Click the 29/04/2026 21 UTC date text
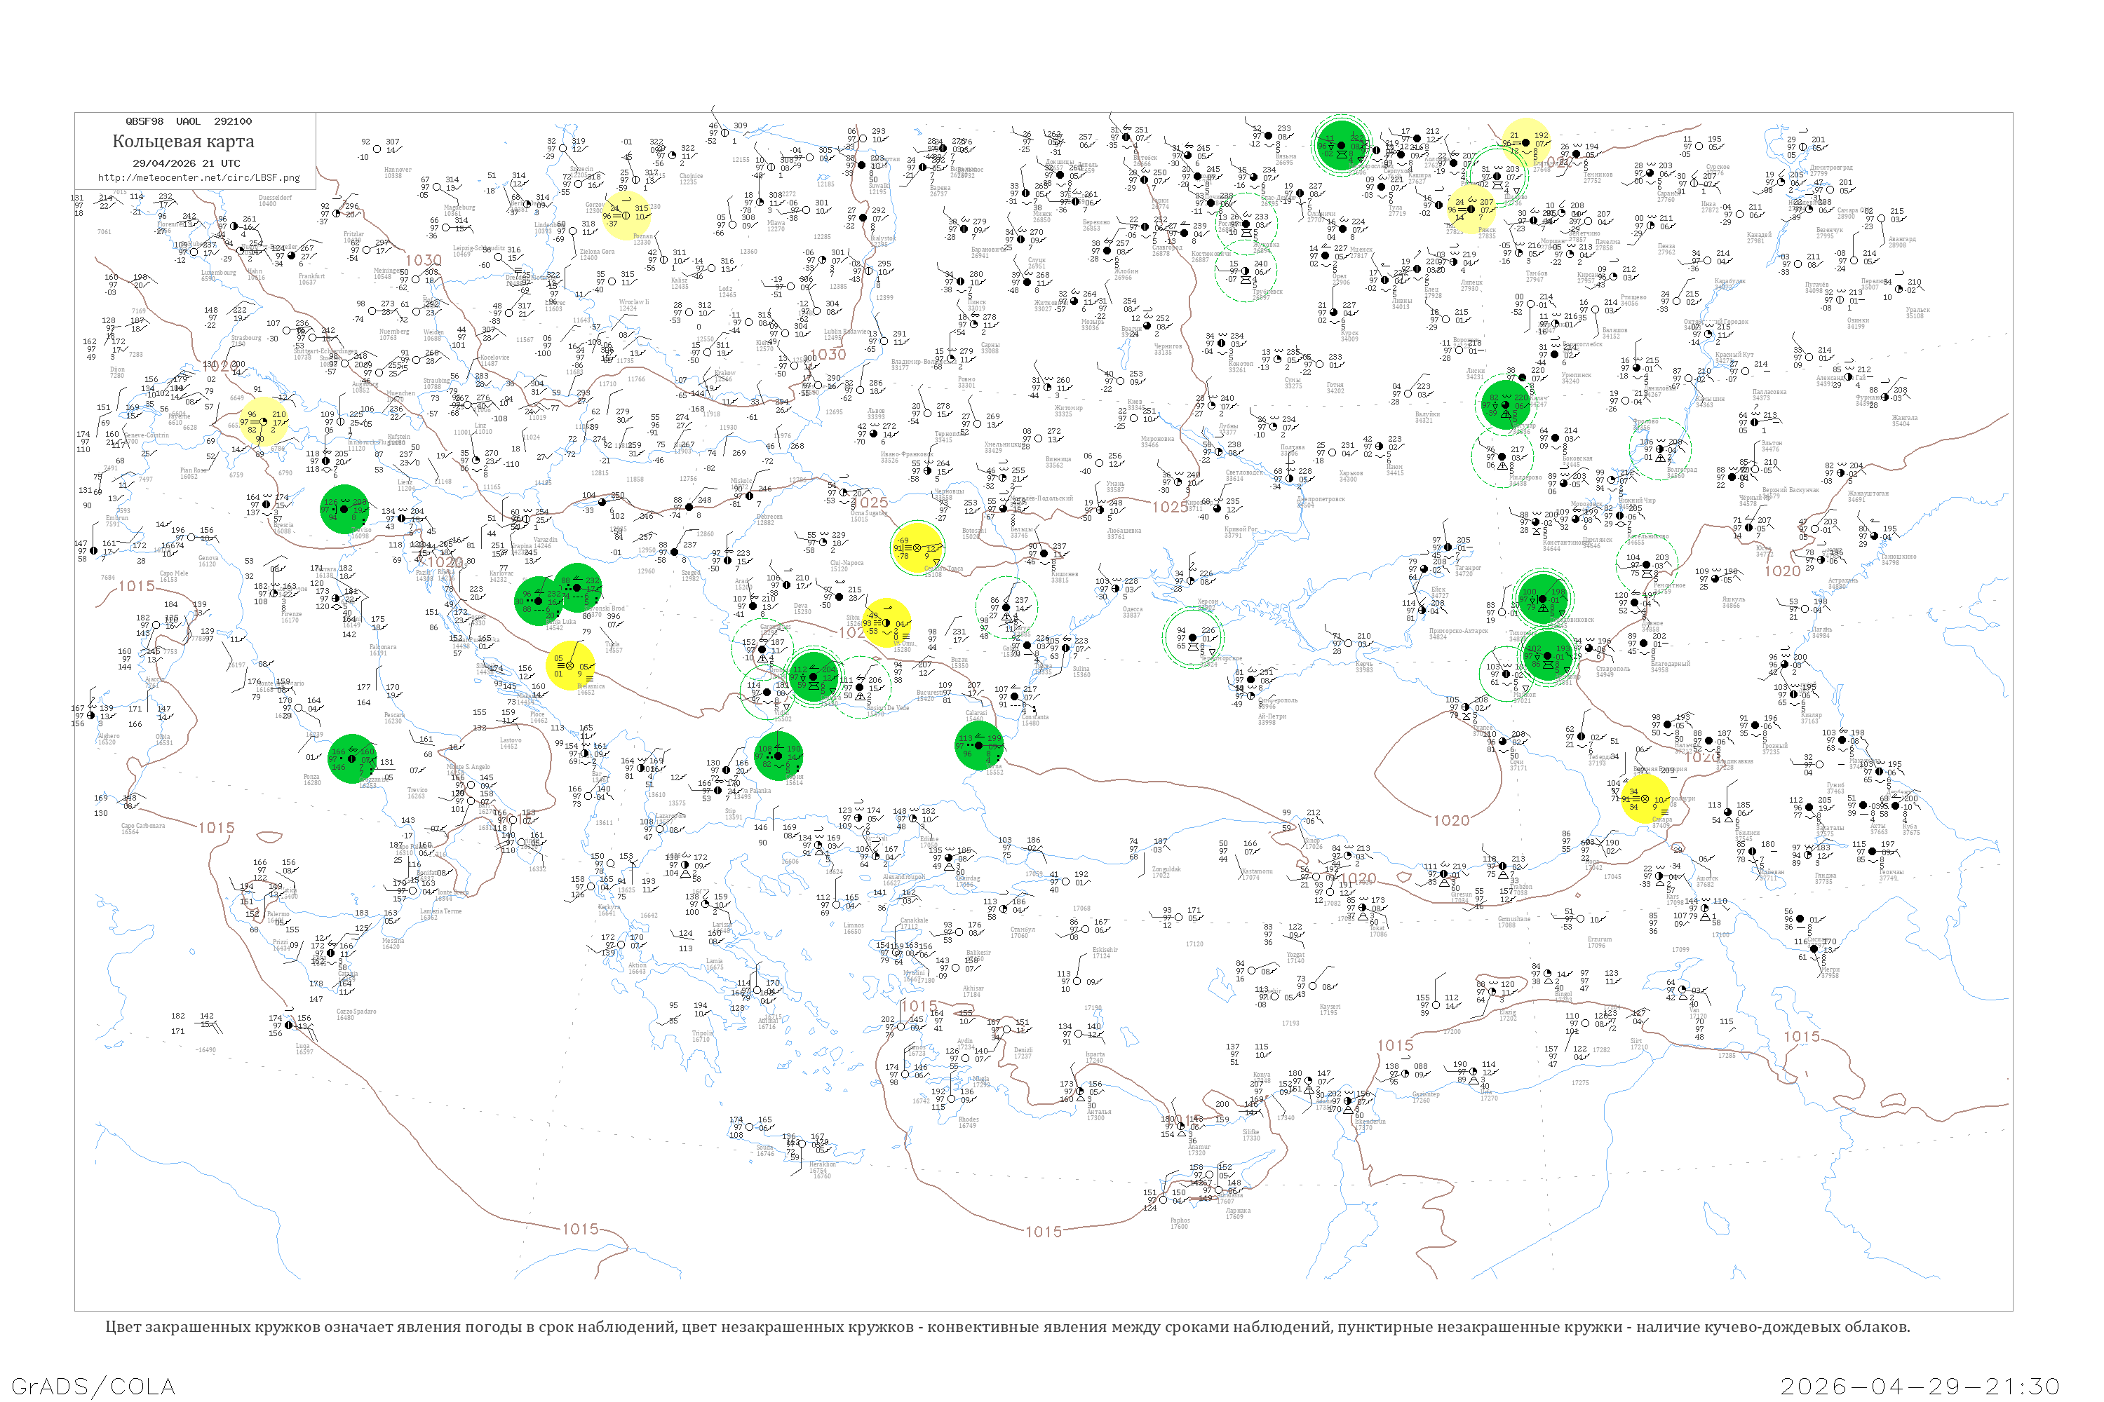Image resolution: width=2104 pixels, height=1402 pixels. coord(186,163)
